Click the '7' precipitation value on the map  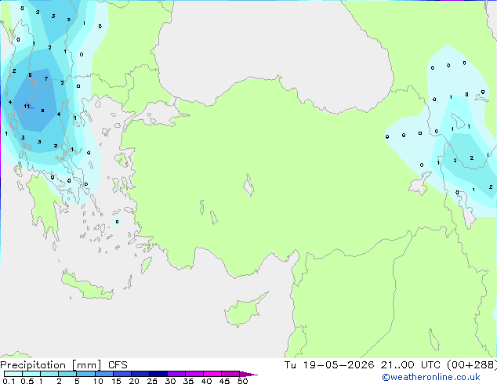coord(46,78)
